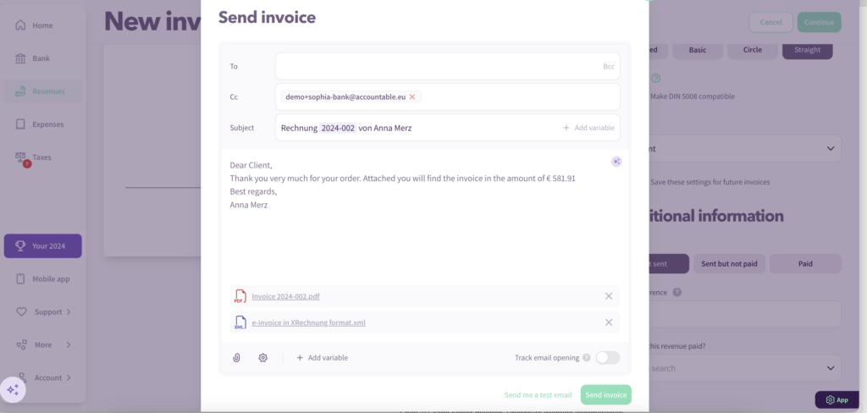867x413 pixels.
Task: Select Sent but not paid status
Action: tap(729, 264)
